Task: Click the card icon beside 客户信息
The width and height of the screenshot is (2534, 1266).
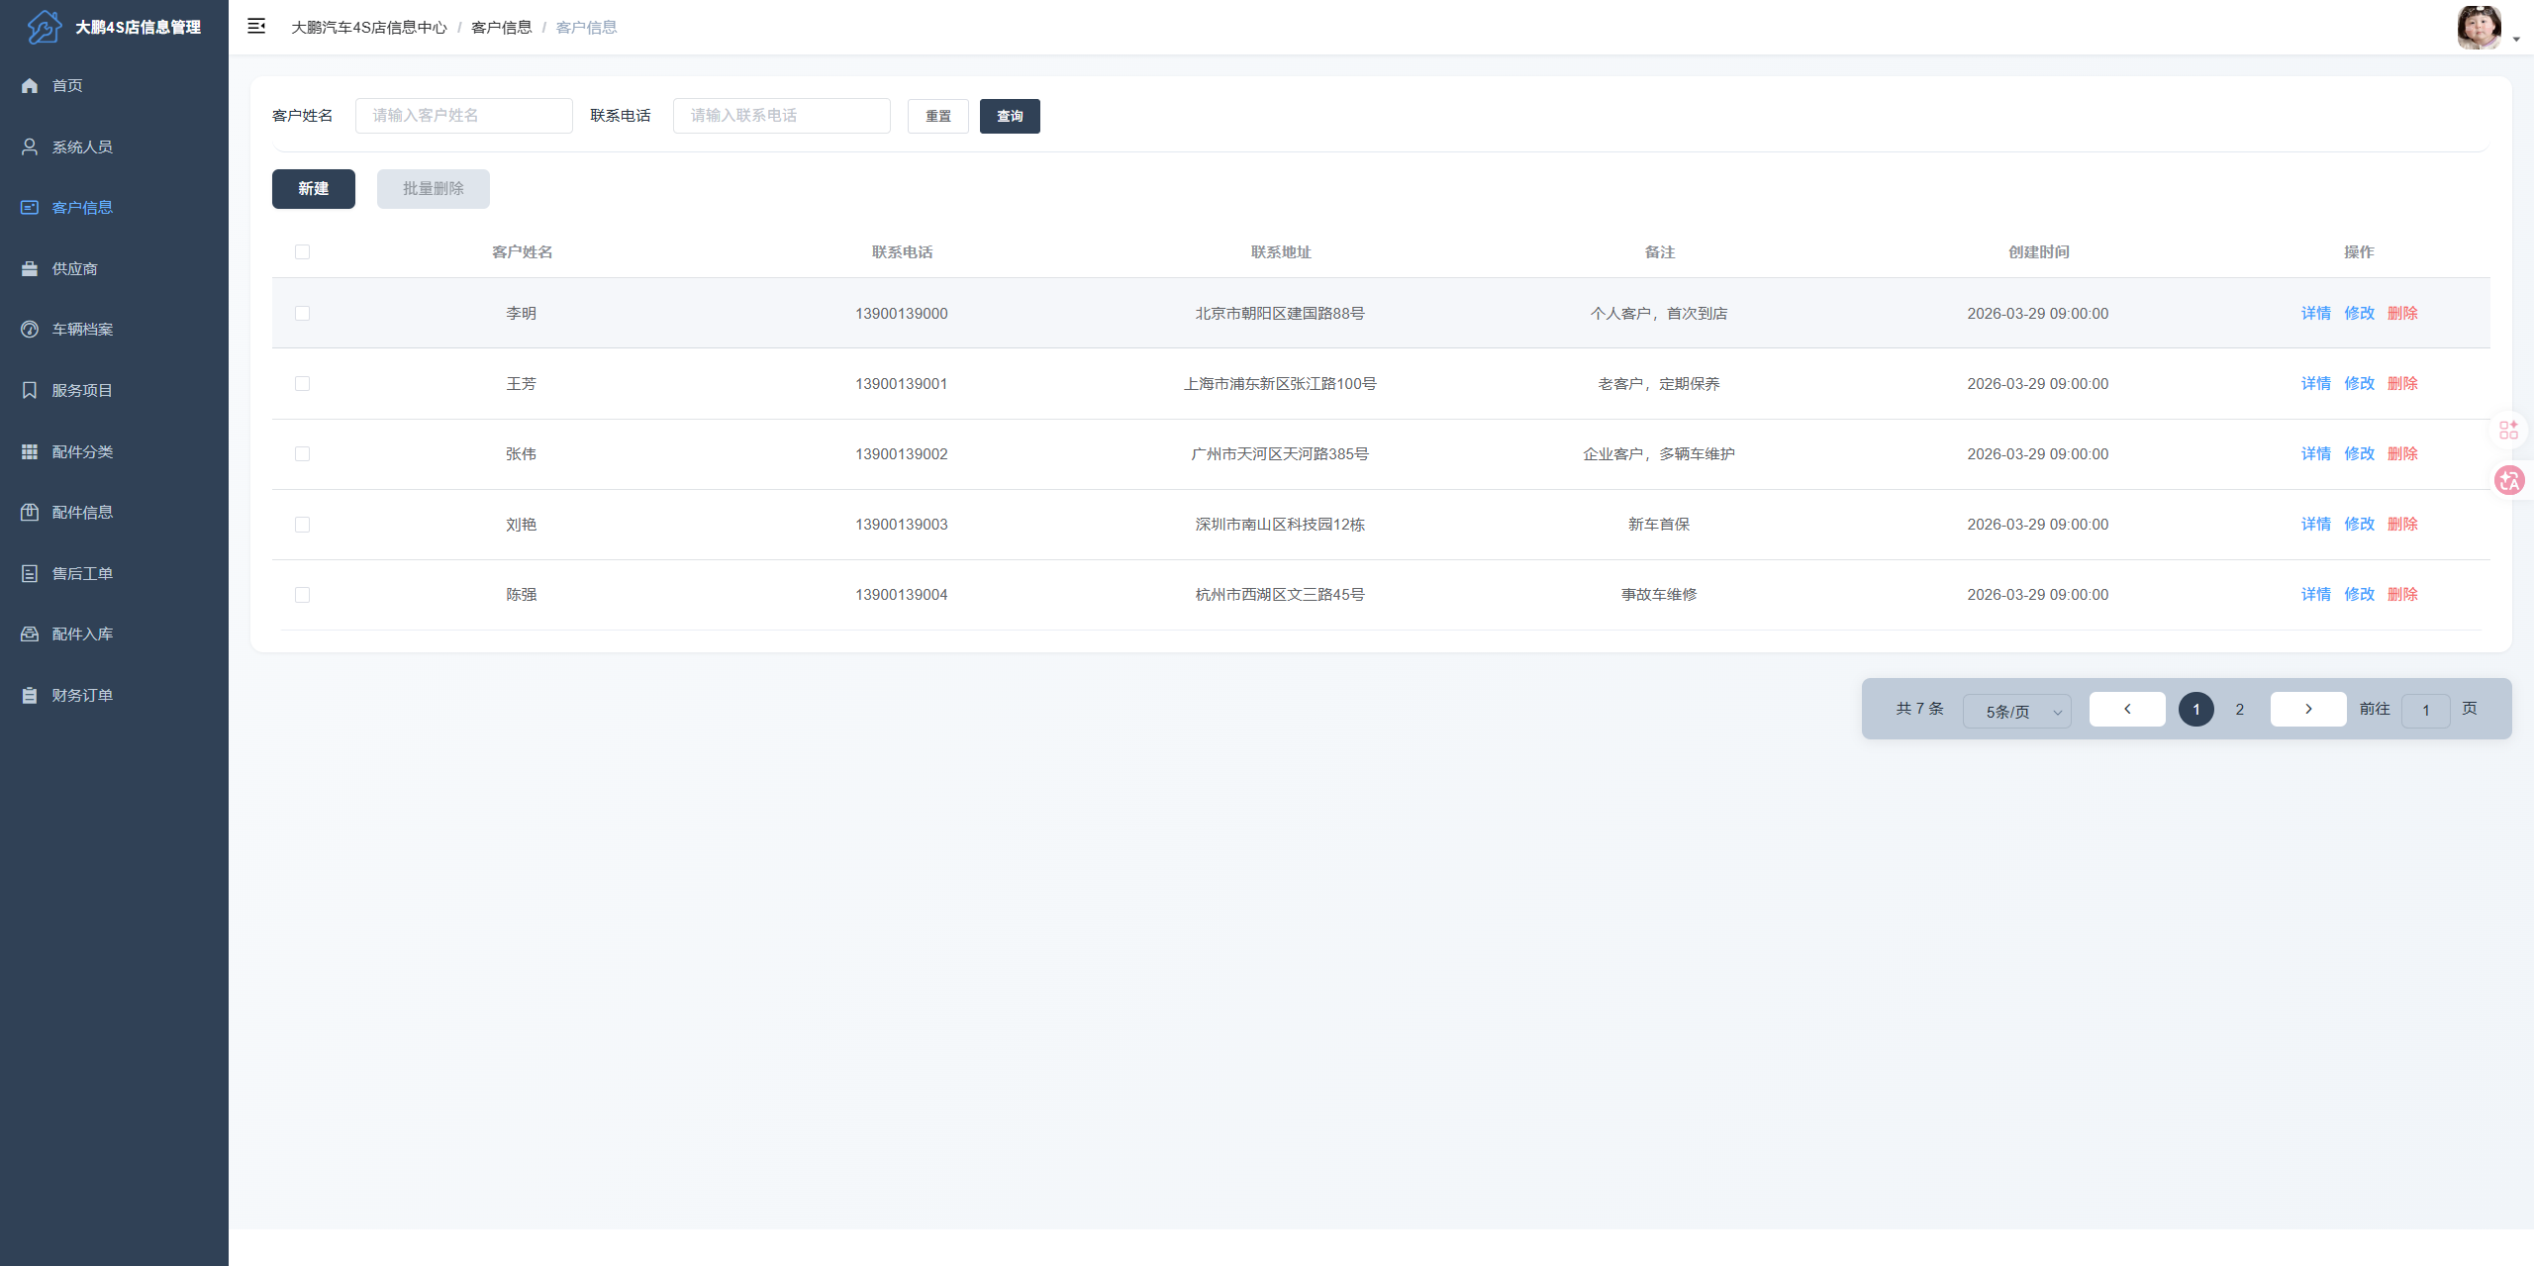Action: click(x=30, y=208)
